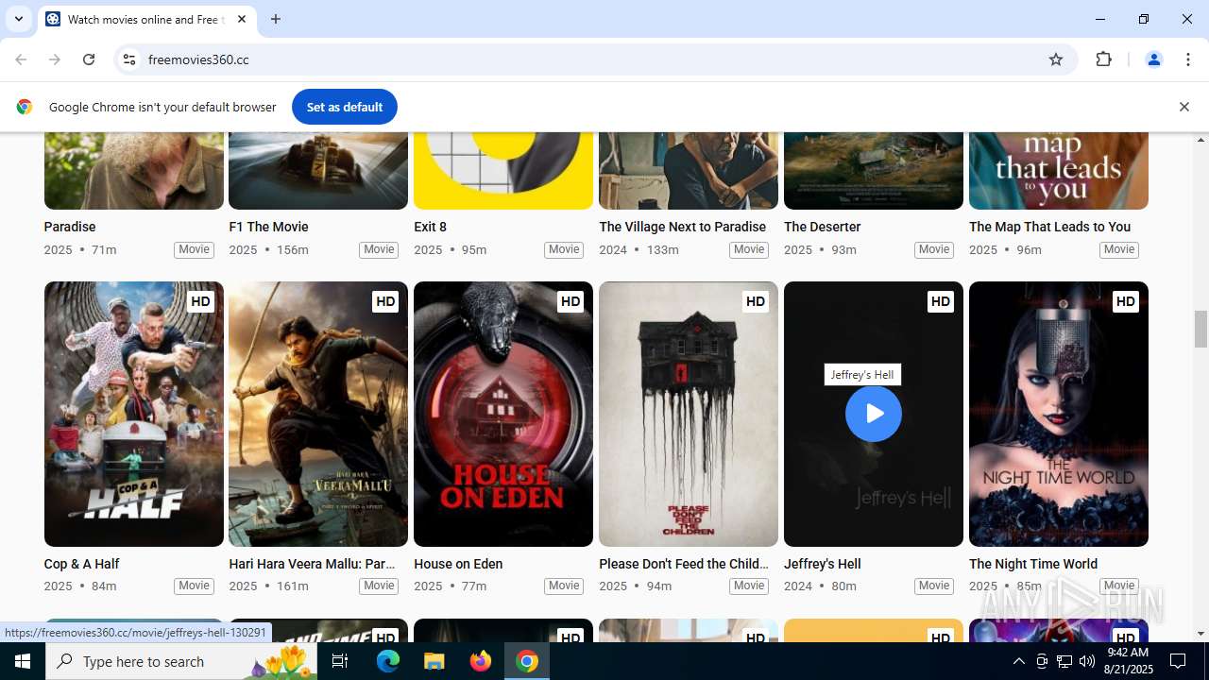
Task: Open Task View on the taskbar
Action: coord(340,661)
